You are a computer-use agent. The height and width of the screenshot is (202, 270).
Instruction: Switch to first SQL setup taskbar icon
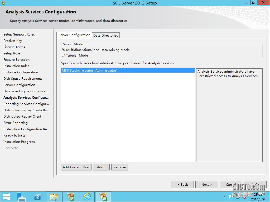(x=70, y=197)
